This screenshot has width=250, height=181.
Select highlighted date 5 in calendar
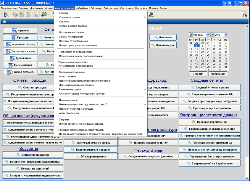[196, 46]
